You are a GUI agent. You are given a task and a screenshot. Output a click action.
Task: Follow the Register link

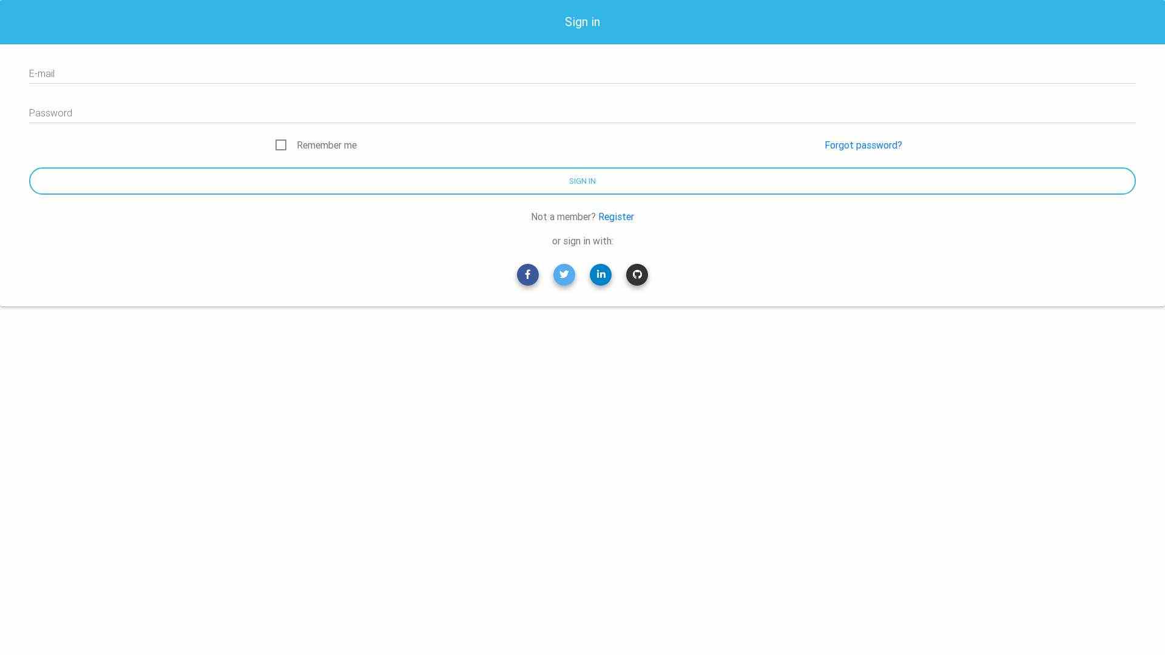point(616,217)
